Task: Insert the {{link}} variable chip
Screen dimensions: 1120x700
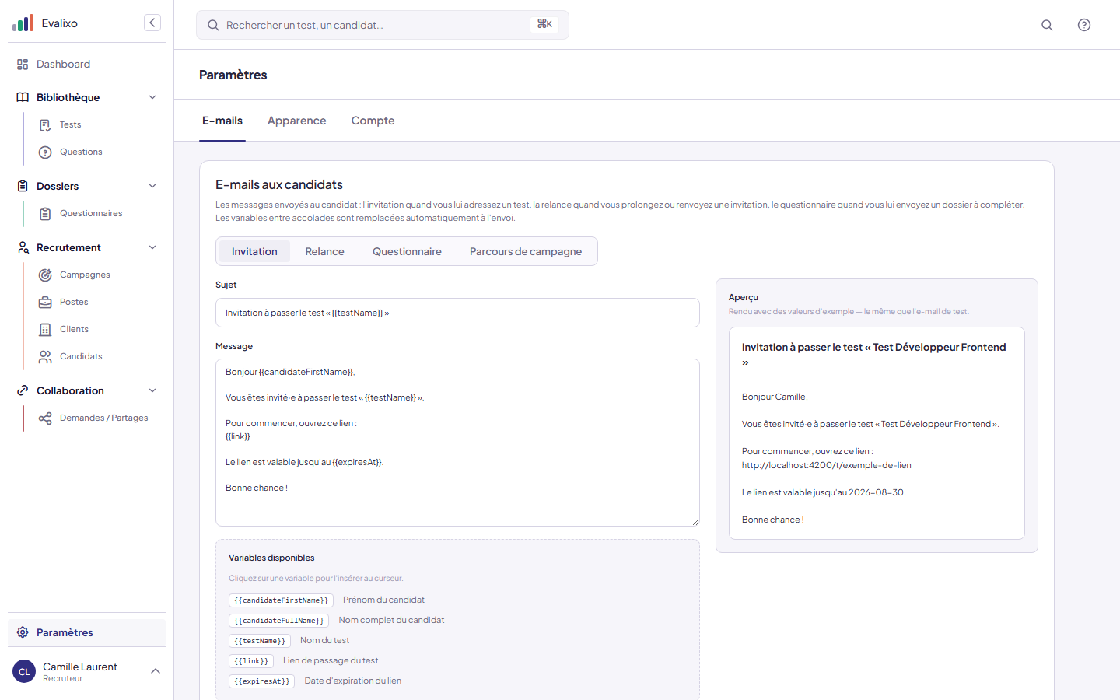Action: tap(251, 661)
